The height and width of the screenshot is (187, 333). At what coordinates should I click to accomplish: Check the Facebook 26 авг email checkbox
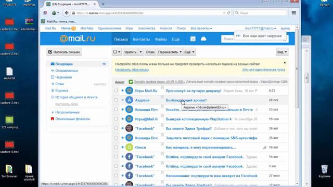[x=116, y=128]
